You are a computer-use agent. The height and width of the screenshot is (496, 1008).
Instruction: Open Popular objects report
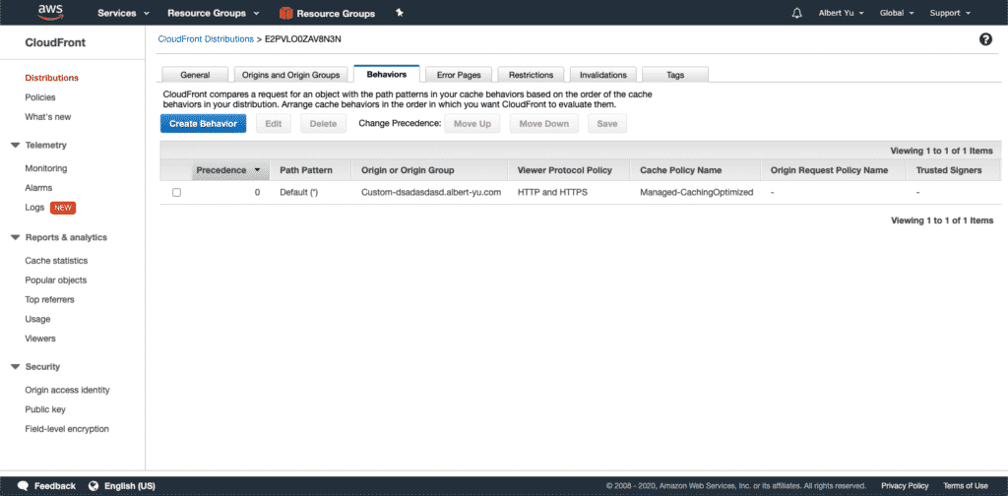click(55, 280)
